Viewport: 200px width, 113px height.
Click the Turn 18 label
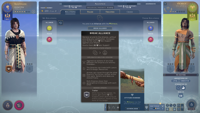pos(191,109)
